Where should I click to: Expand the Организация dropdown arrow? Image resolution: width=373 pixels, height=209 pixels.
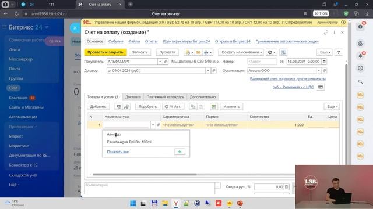pyautogui.click(x=319, y=71)
